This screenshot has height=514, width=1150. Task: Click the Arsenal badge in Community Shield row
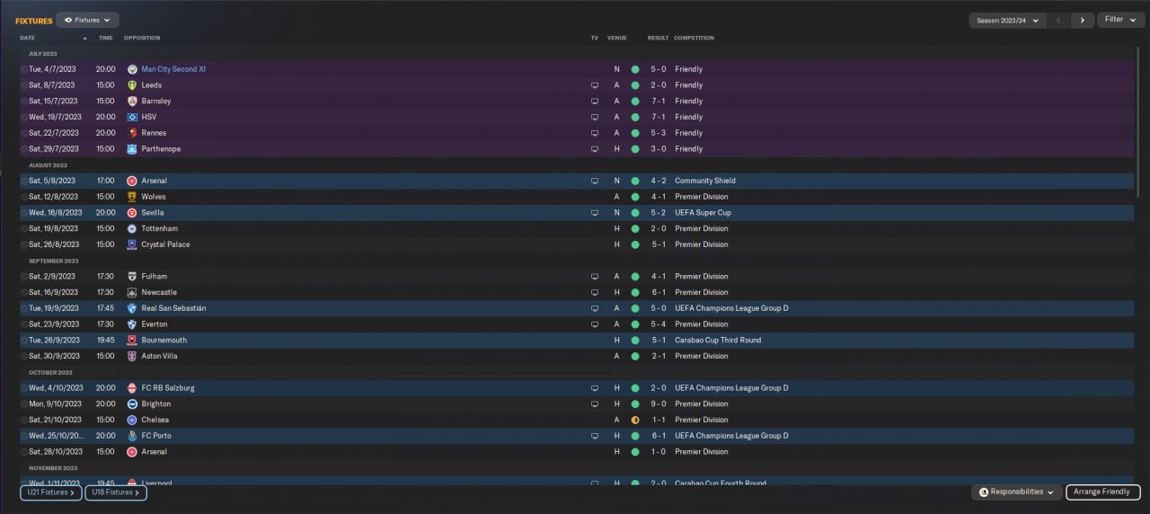click(132, 181)
